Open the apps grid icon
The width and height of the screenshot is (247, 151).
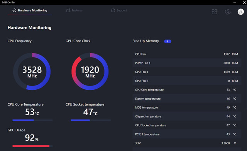tap(214, 12)
